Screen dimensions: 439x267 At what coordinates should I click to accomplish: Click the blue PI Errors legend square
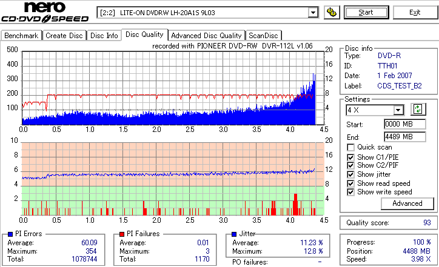click(x=10, y=234)
